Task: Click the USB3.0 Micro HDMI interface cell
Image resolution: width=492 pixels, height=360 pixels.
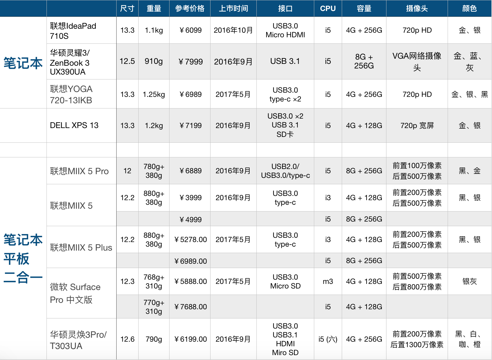Action: coord(285,30)
